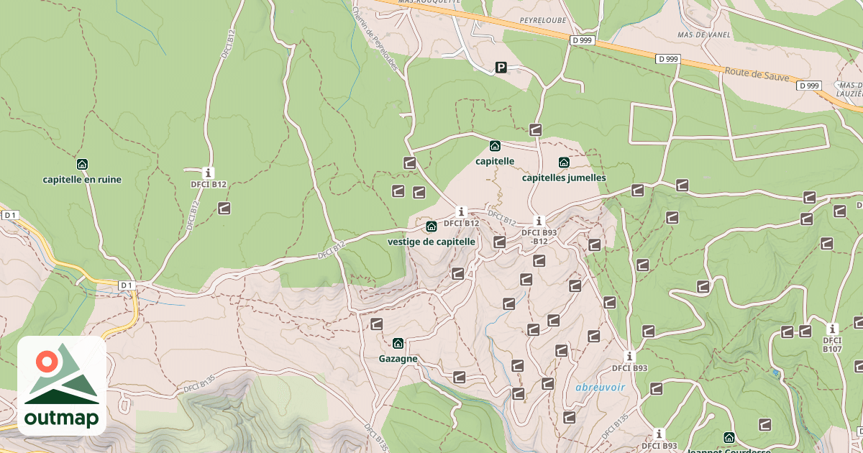This screenshot has width=863, height=453.
Task: Click DFCI B135 track label left of the hill shading
Action: click(x=199, y=384)
